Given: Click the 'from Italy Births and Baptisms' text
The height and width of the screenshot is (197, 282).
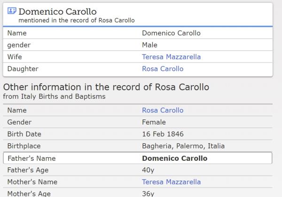Looking at the screenshot, I should 54,96.
